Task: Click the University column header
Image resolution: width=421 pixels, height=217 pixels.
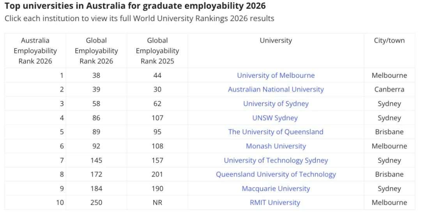Action: (x=276, y=40)
